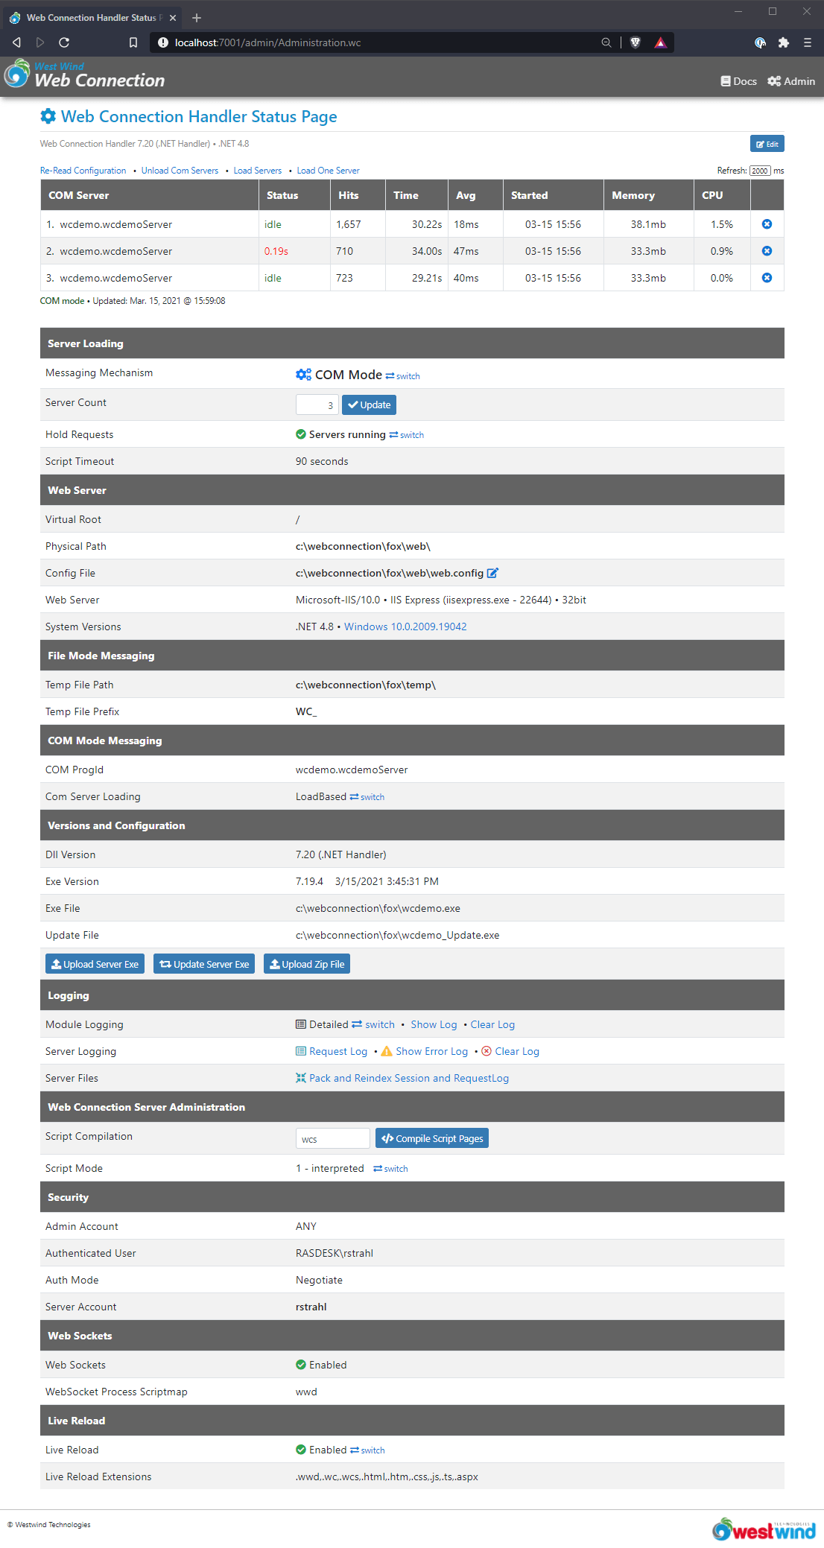Reload the browser page
Screen dimensions: 824x1548
64,42
